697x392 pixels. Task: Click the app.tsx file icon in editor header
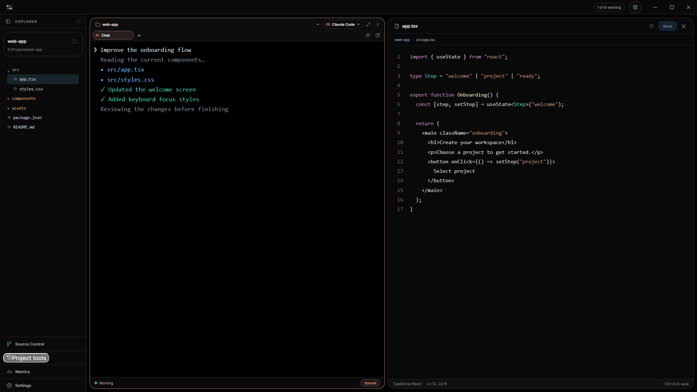click(x=397, y=26)
